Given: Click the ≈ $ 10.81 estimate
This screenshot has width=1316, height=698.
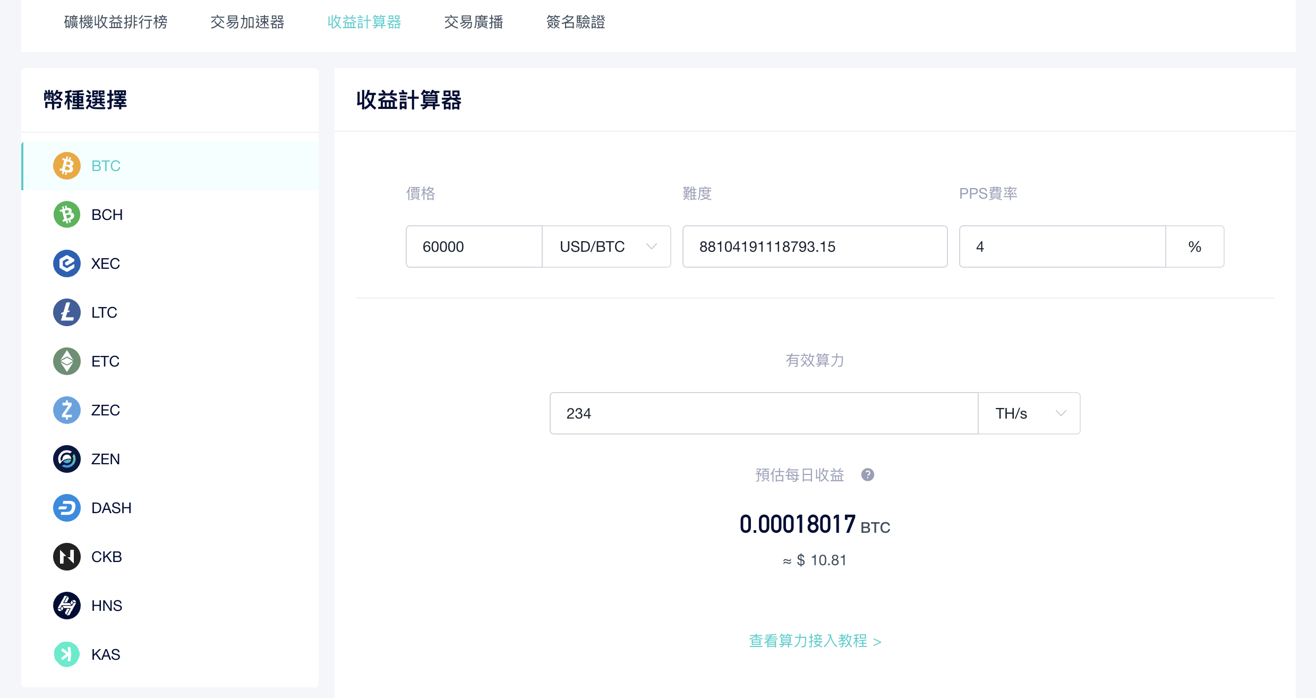Looking at the screenshot, I should [815, 560].
